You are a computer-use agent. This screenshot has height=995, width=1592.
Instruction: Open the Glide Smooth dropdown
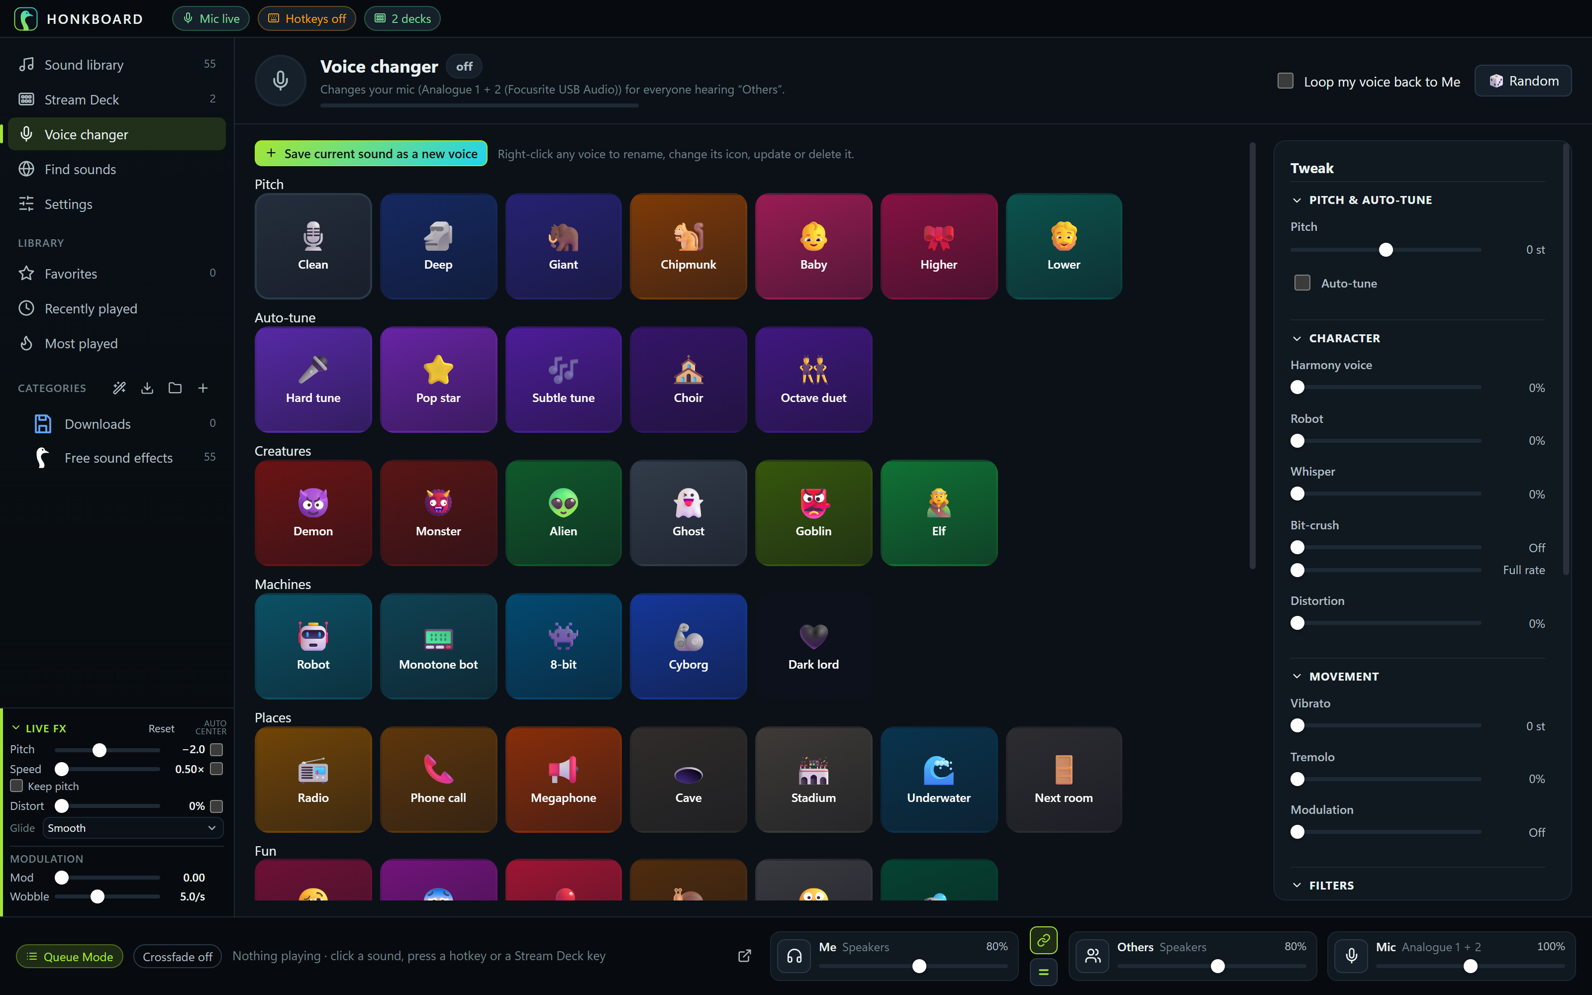coord(133,828)
